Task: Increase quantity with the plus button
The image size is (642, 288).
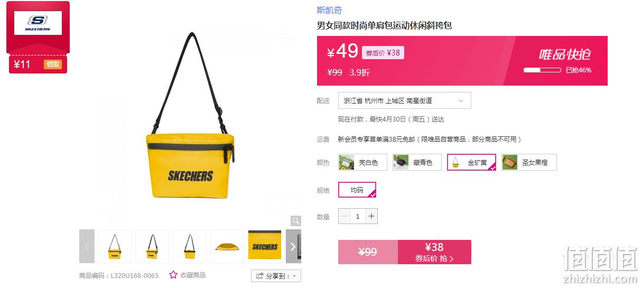Action: click(x=371, y=216)
